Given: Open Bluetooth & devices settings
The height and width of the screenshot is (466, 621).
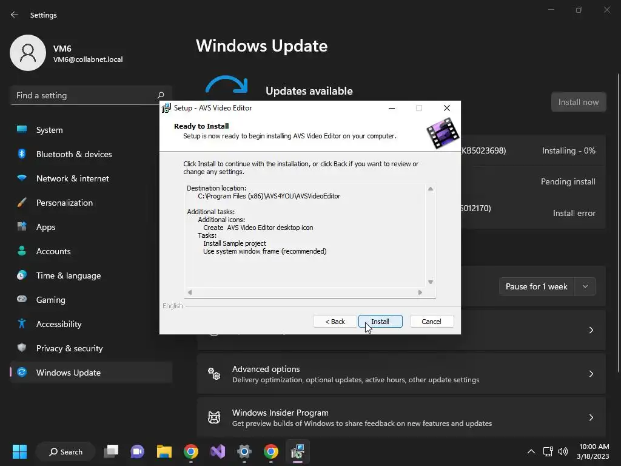Looking at the screenshot, I should (x=91, y=154).
